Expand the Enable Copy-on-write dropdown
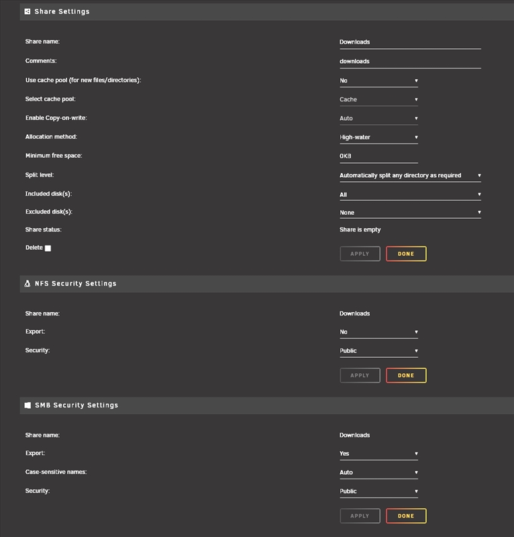514x537 pixels. point(378,118)
